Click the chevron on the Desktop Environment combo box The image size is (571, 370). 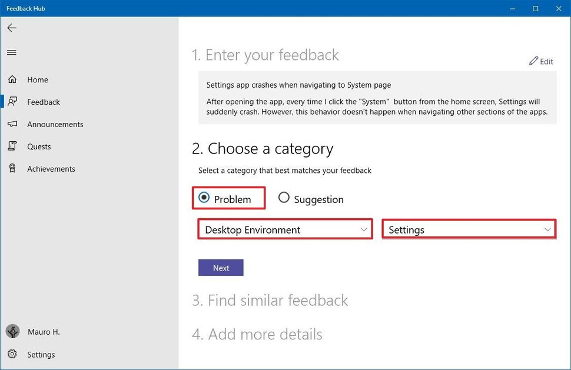363,229
